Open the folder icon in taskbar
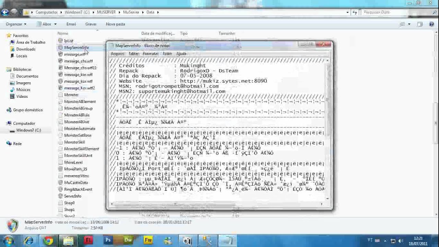Viewport: 439px width, 247px height. point(68,240)
